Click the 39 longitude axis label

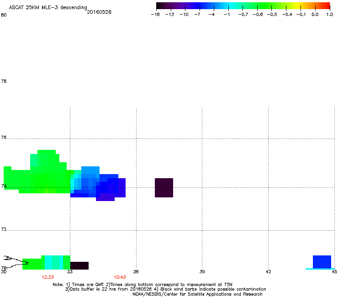click(x=202, y=272)
